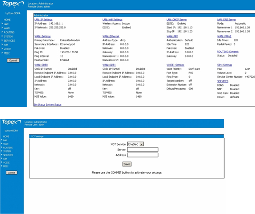Select Primary Interface value Embedded modem
Viewport: 255px width, 214px height.
coord(70,40)
